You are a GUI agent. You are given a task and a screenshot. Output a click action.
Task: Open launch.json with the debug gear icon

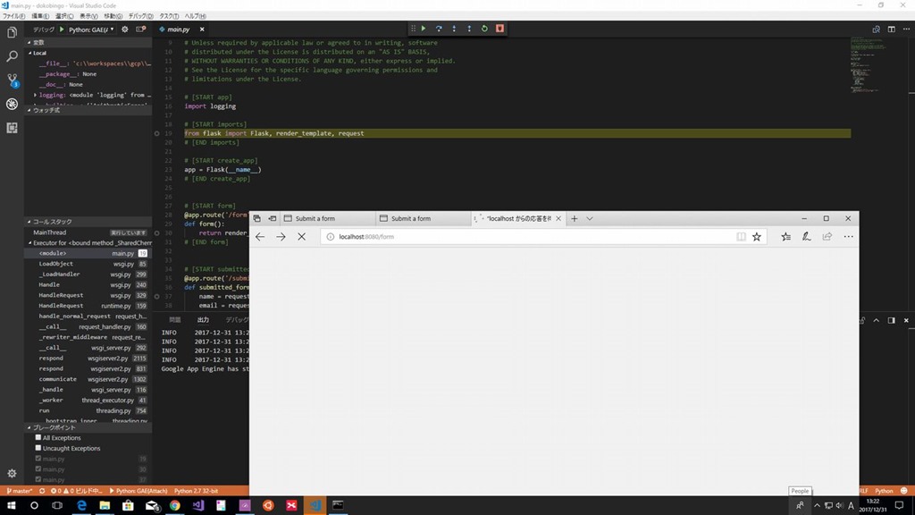coord(125,30)
